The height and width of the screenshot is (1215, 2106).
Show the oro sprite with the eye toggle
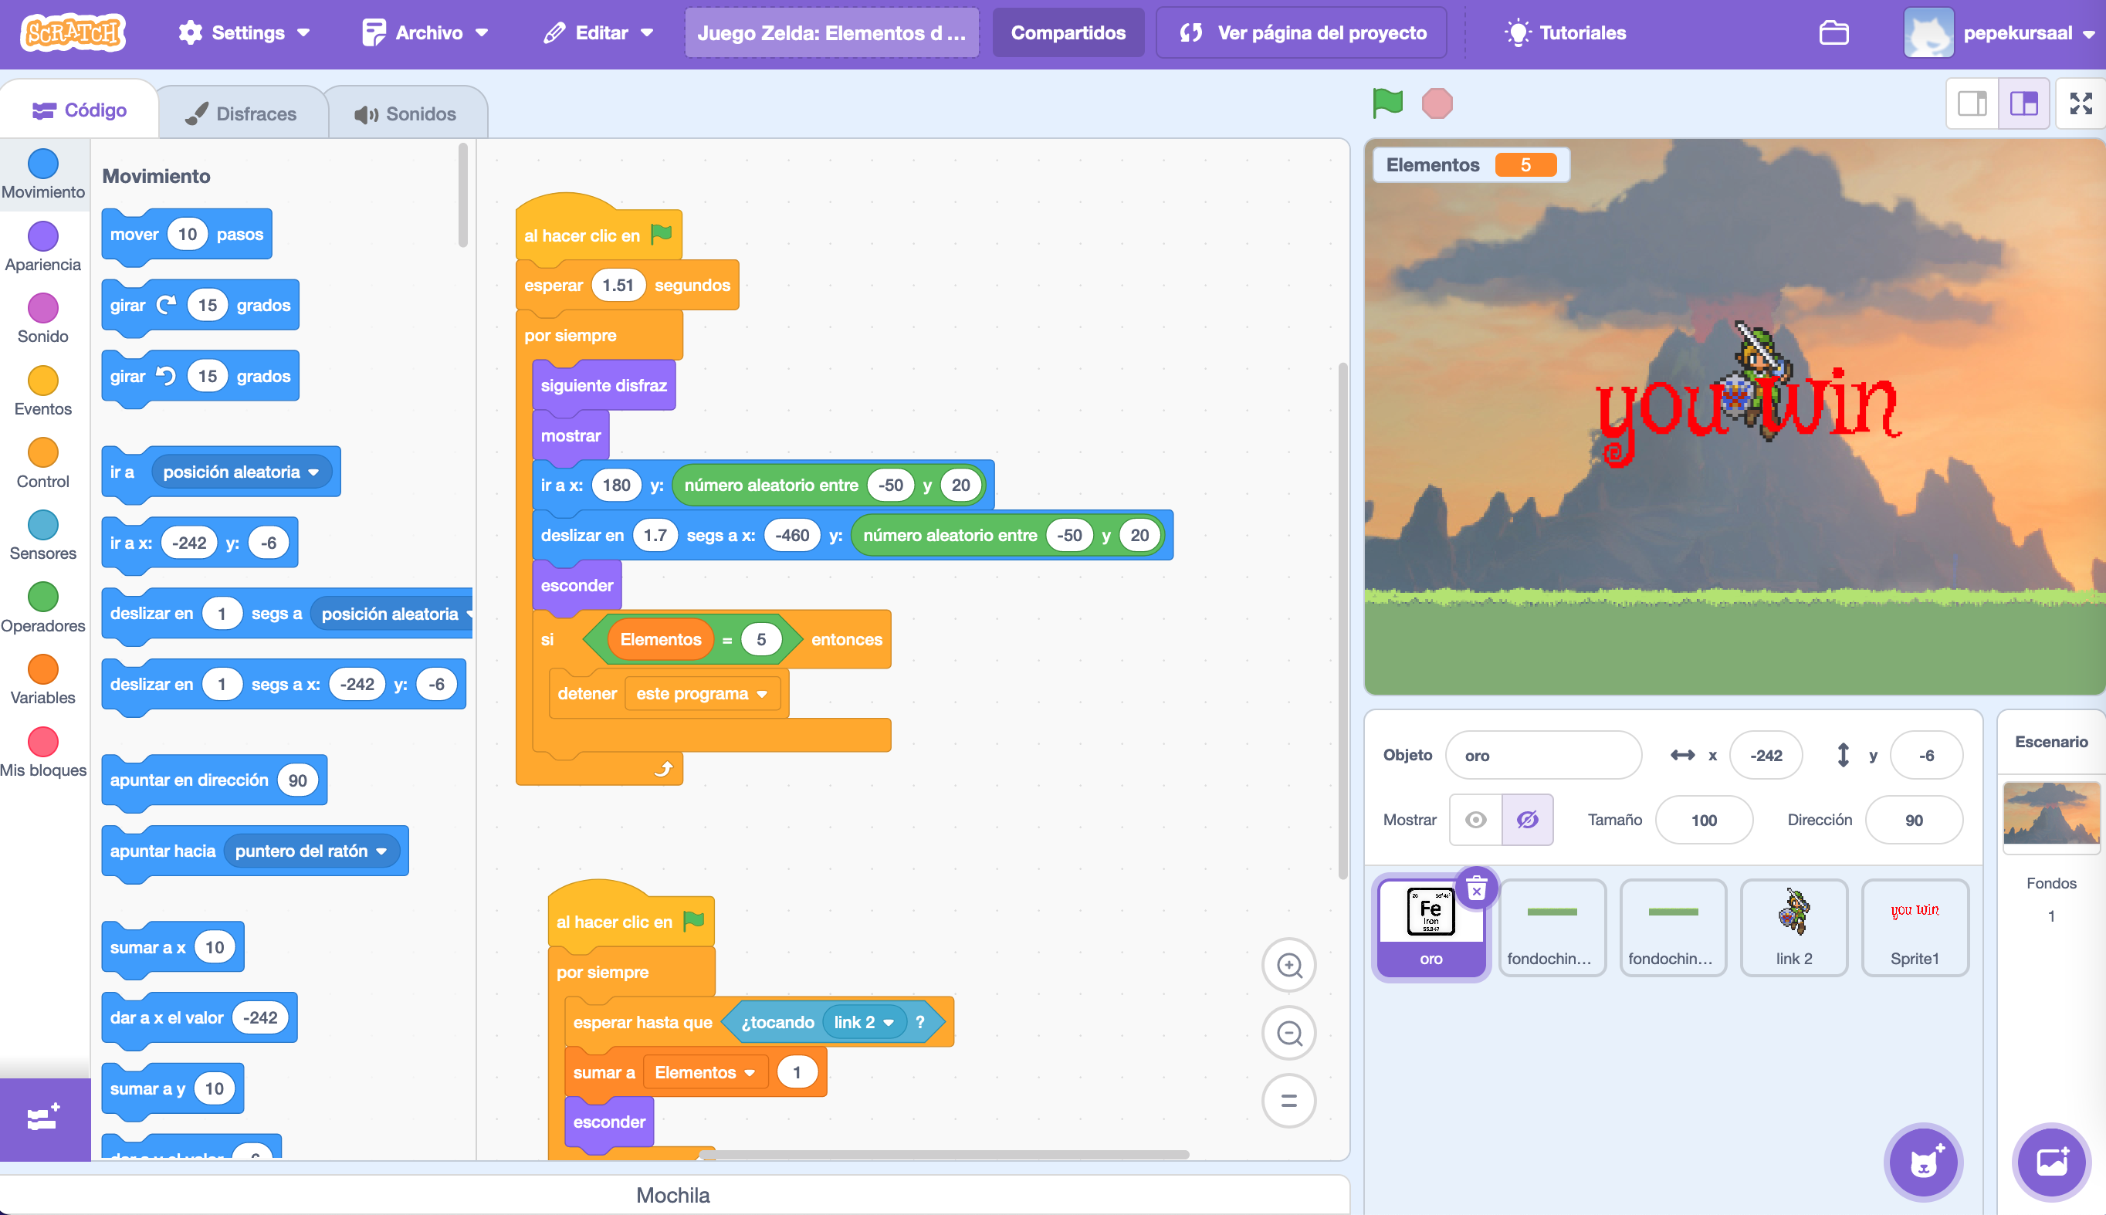pos(1476,820)
